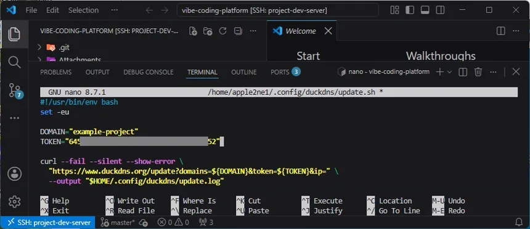The height and width of the screenshot is (229, 530).
Task: Open the File menu
Action: tap(31, 10)
